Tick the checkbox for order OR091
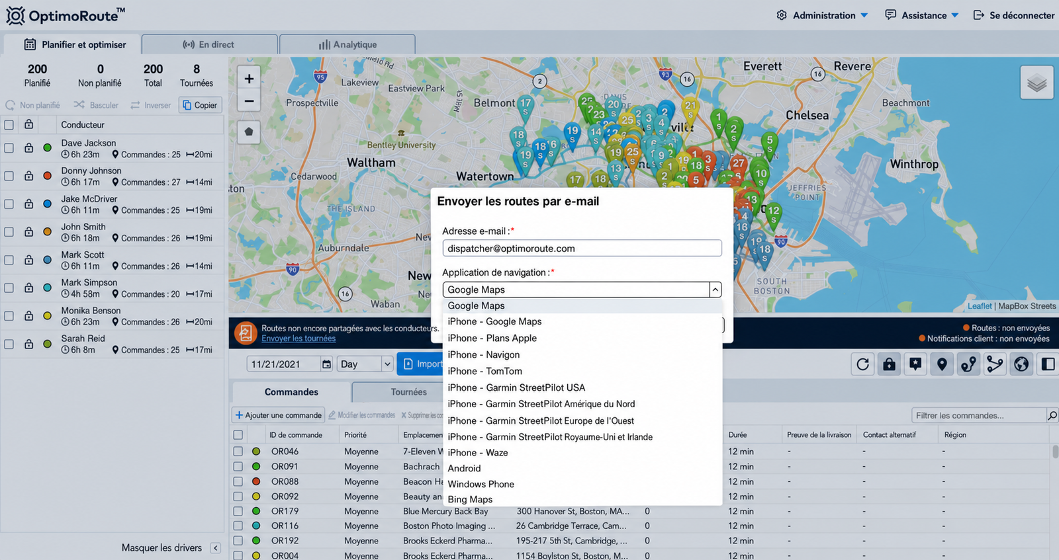Viewport: 1059px width, 560px height. click(238, 467)
